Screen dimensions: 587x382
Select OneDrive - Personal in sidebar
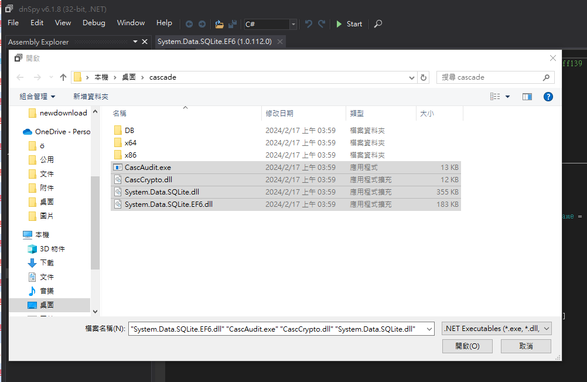pos(56,132)
